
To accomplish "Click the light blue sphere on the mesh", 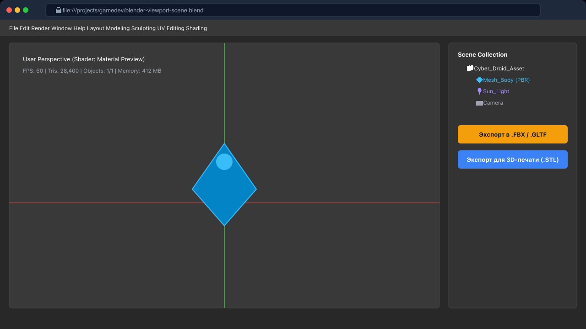I will [224, 162].
